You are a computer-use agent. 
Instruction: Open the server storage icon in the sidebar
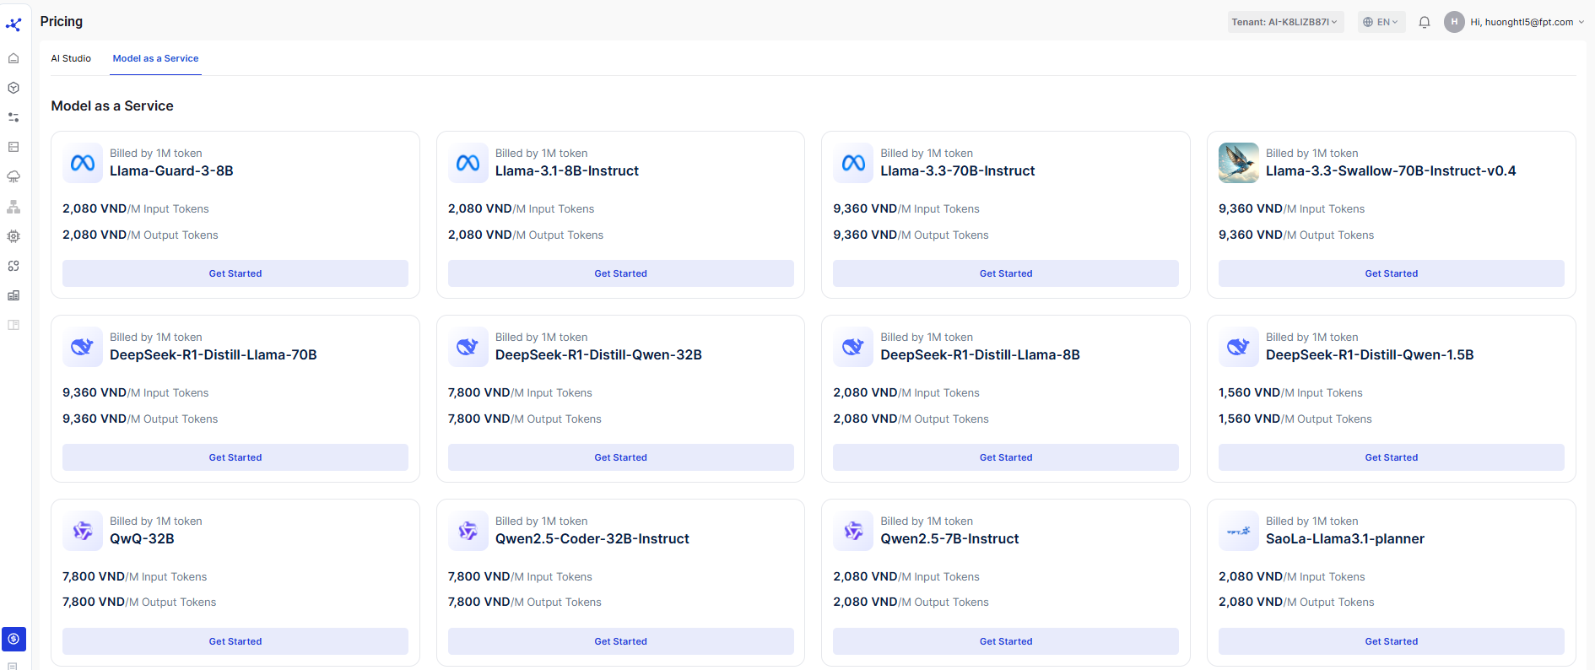[14, 147]
